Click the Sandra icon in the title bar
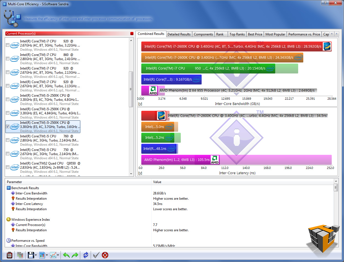The width and height of the screenshot is (344, 262). click(4, 4)
